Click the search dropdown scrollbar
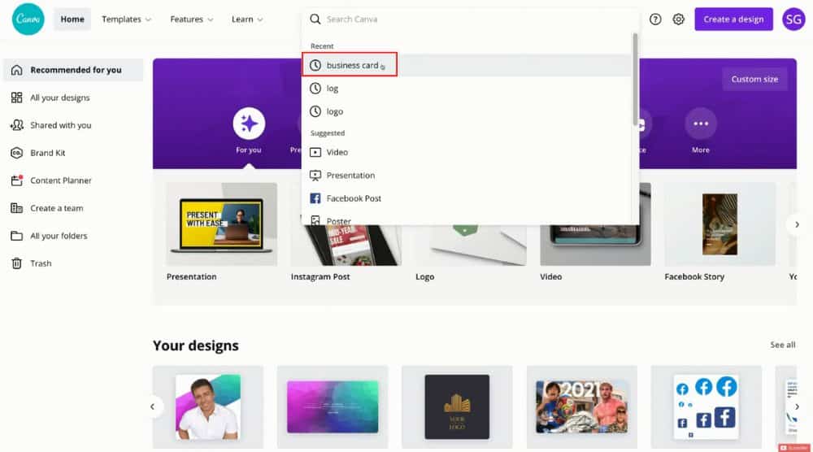 coord(635,79)
